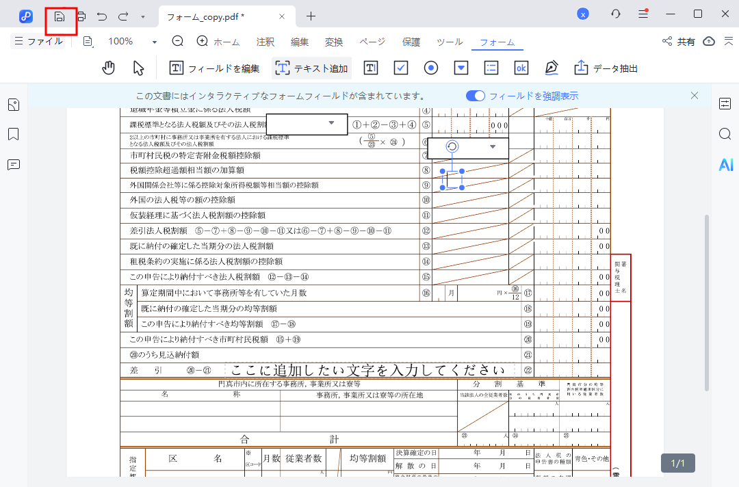
Task: Select the digital signature pen tool
Action: pos(551,67)
